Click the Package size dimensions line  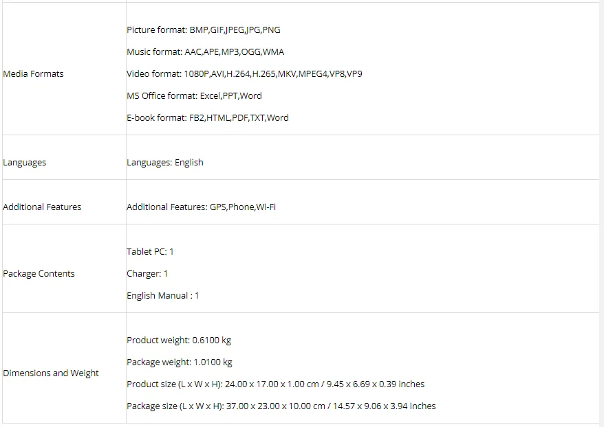coord(281,406)
